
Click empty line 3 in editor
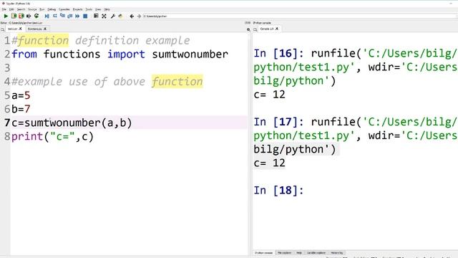(129, 68)
